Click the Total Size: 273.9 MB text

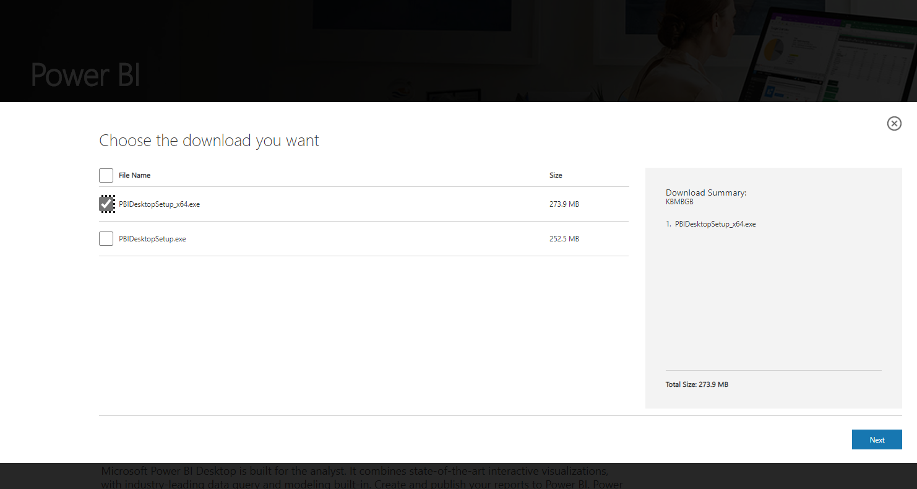[697, 384]
